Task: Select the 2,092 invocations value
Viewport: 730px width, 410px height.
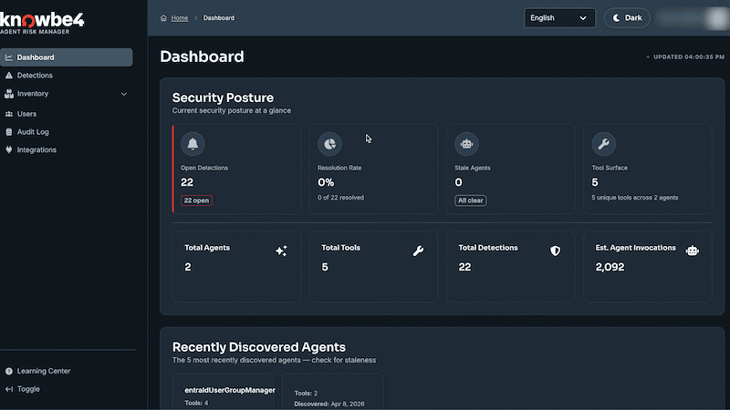Action: [x=610, y=267]
